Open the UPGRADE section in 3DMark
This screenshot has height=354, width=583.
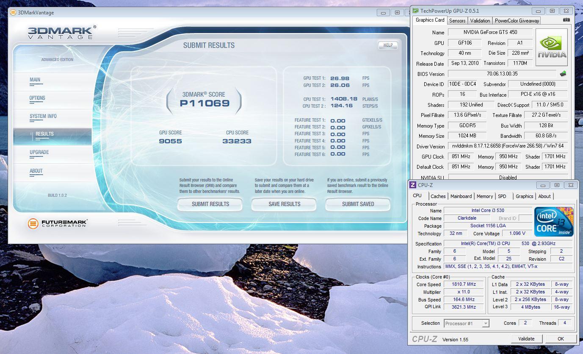[x=39, y=152]
